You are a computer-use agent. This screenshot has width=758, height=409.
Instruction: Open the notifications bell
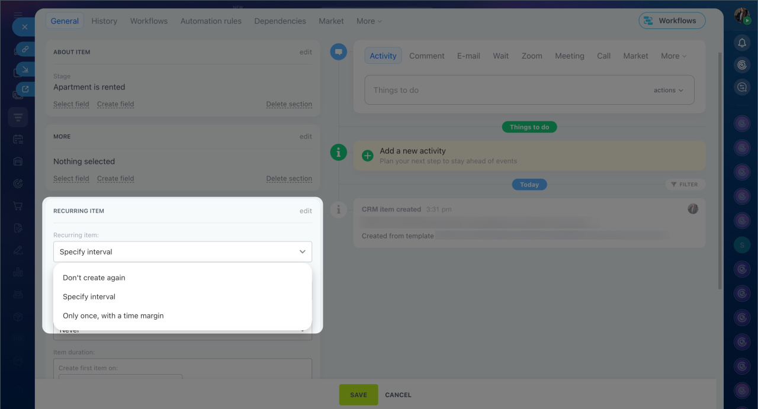point(742,43)
